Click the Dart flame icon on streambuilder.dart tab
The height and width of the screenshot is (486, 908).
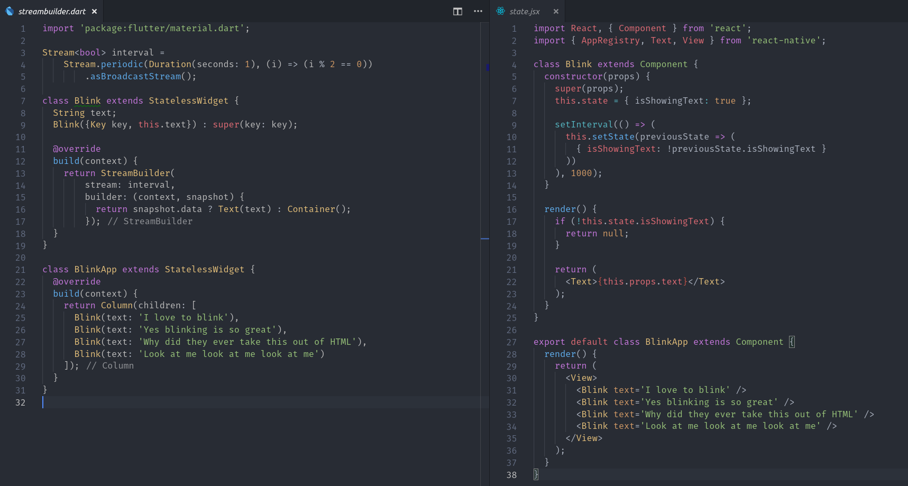coord(9,11)
